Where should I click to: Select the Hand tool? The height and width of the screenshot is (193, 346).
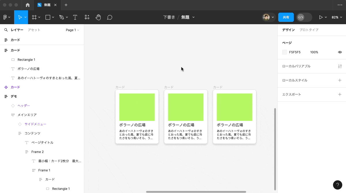coord(98,17)
